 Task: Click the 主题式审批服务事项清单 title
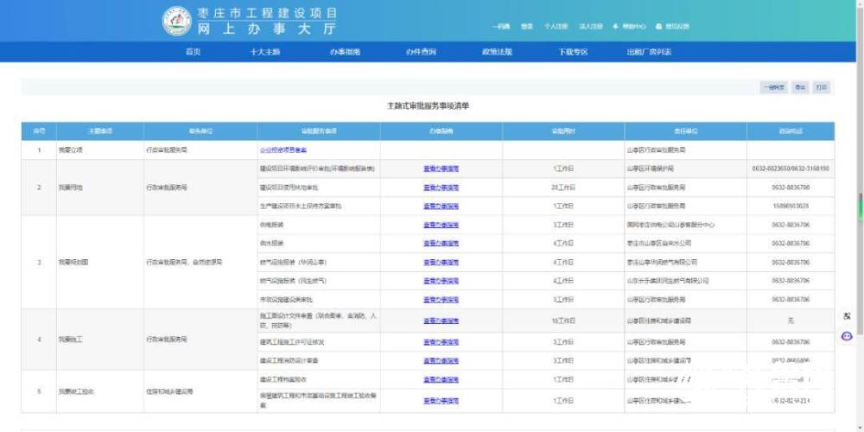[x=429, y=105]
